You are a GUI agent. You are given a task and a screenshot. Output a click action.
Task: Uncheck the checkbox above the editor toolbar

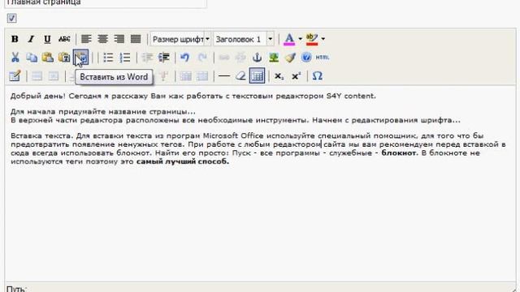pyautogui.click(x=12, y=18)
